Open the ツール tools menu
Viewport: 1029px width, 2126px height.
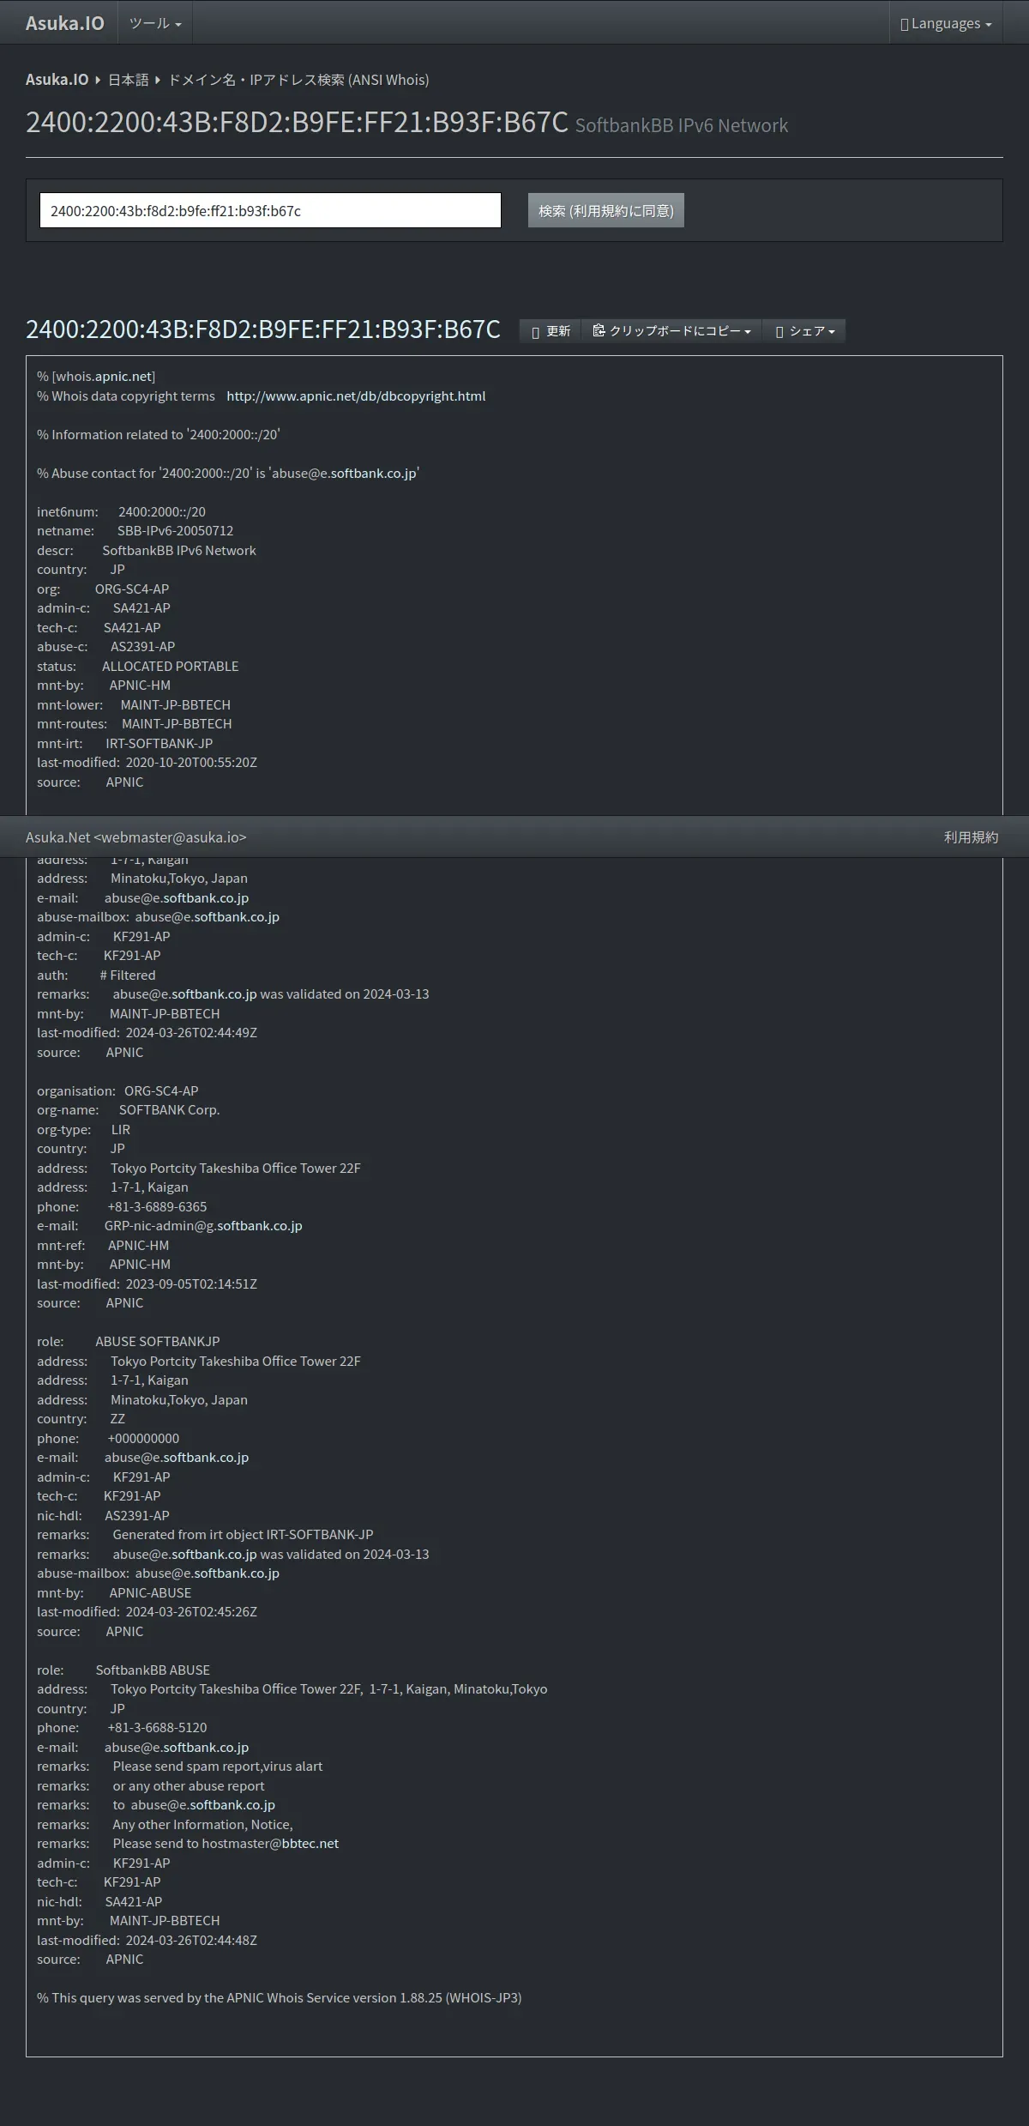tap(155, 23)
